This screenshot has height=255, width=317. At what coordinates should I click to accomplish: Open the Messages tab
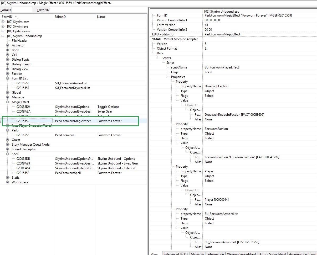[x=197, y=253]
